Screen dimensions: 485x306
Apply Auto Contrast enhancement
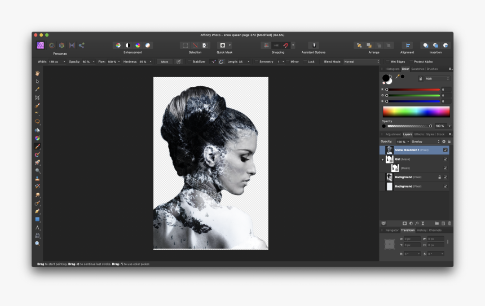pyautogui.click(x=128, y=46)
